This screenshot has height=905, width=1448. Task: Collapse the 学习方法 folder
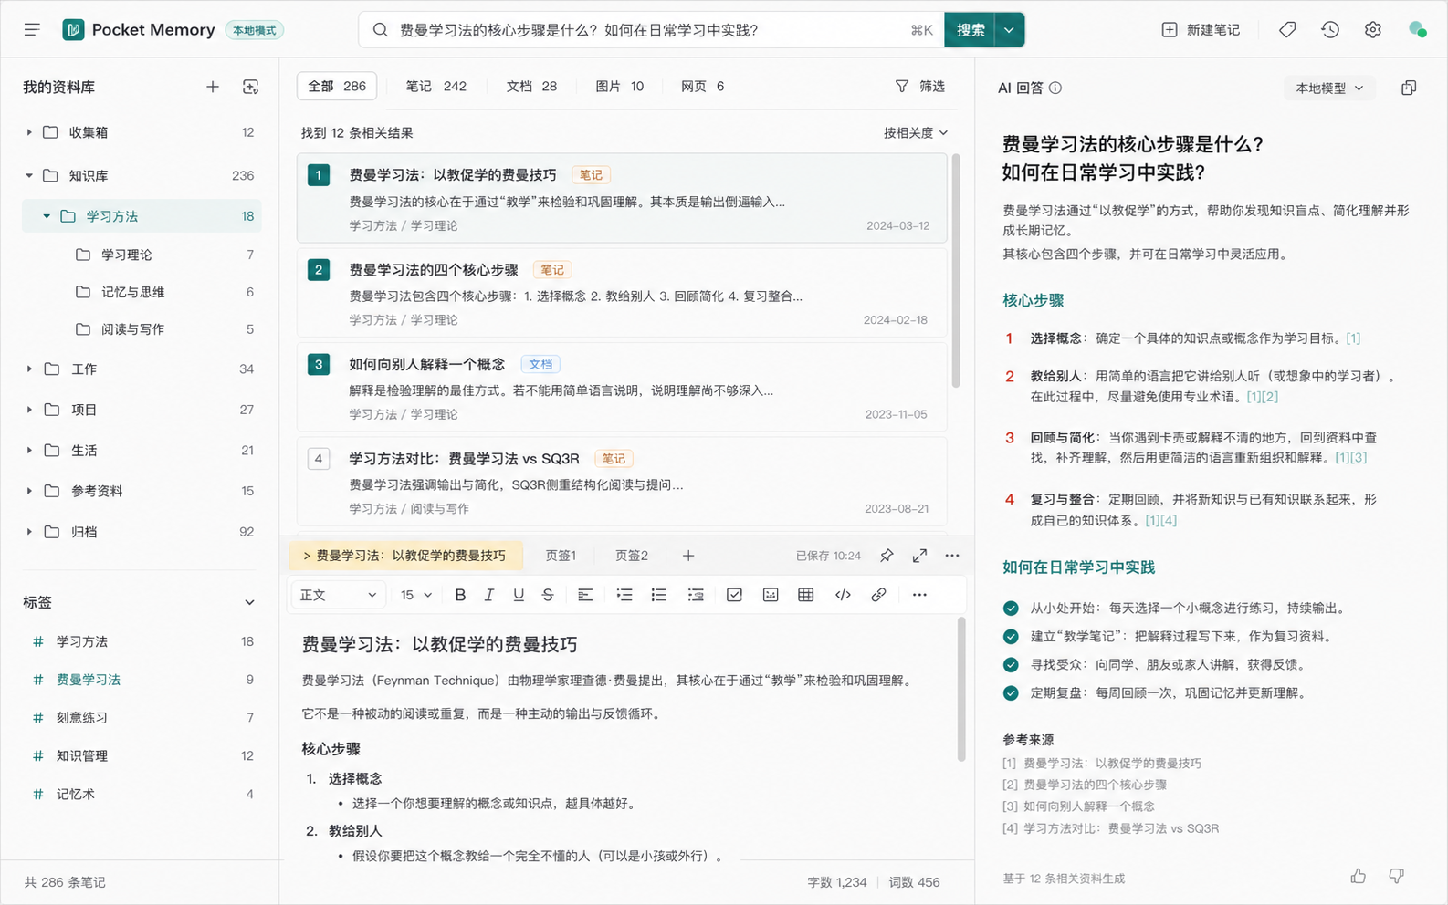click(x=47, y=216)
